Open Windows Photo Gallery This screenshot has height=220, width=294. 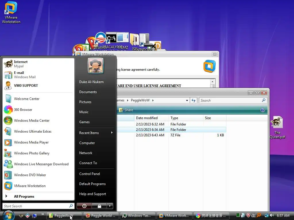(x=38, y=153)
